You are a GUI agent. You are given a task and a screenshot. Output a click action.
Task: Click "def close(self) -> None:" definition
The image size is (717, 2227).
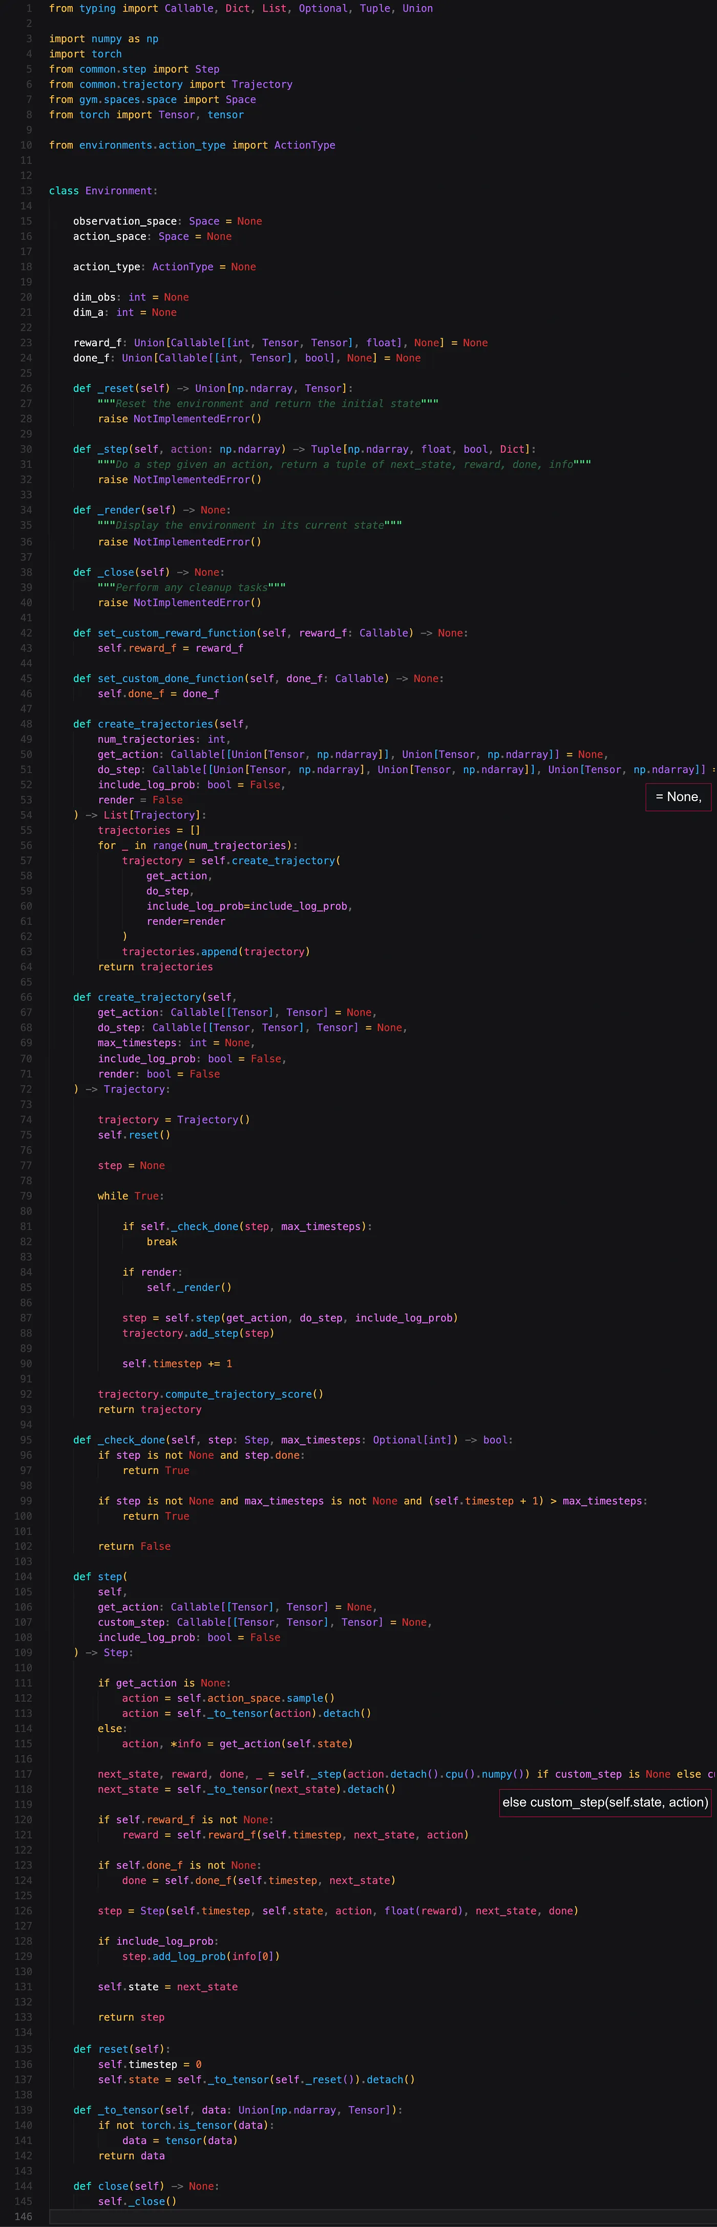(x=146, y=2187)
